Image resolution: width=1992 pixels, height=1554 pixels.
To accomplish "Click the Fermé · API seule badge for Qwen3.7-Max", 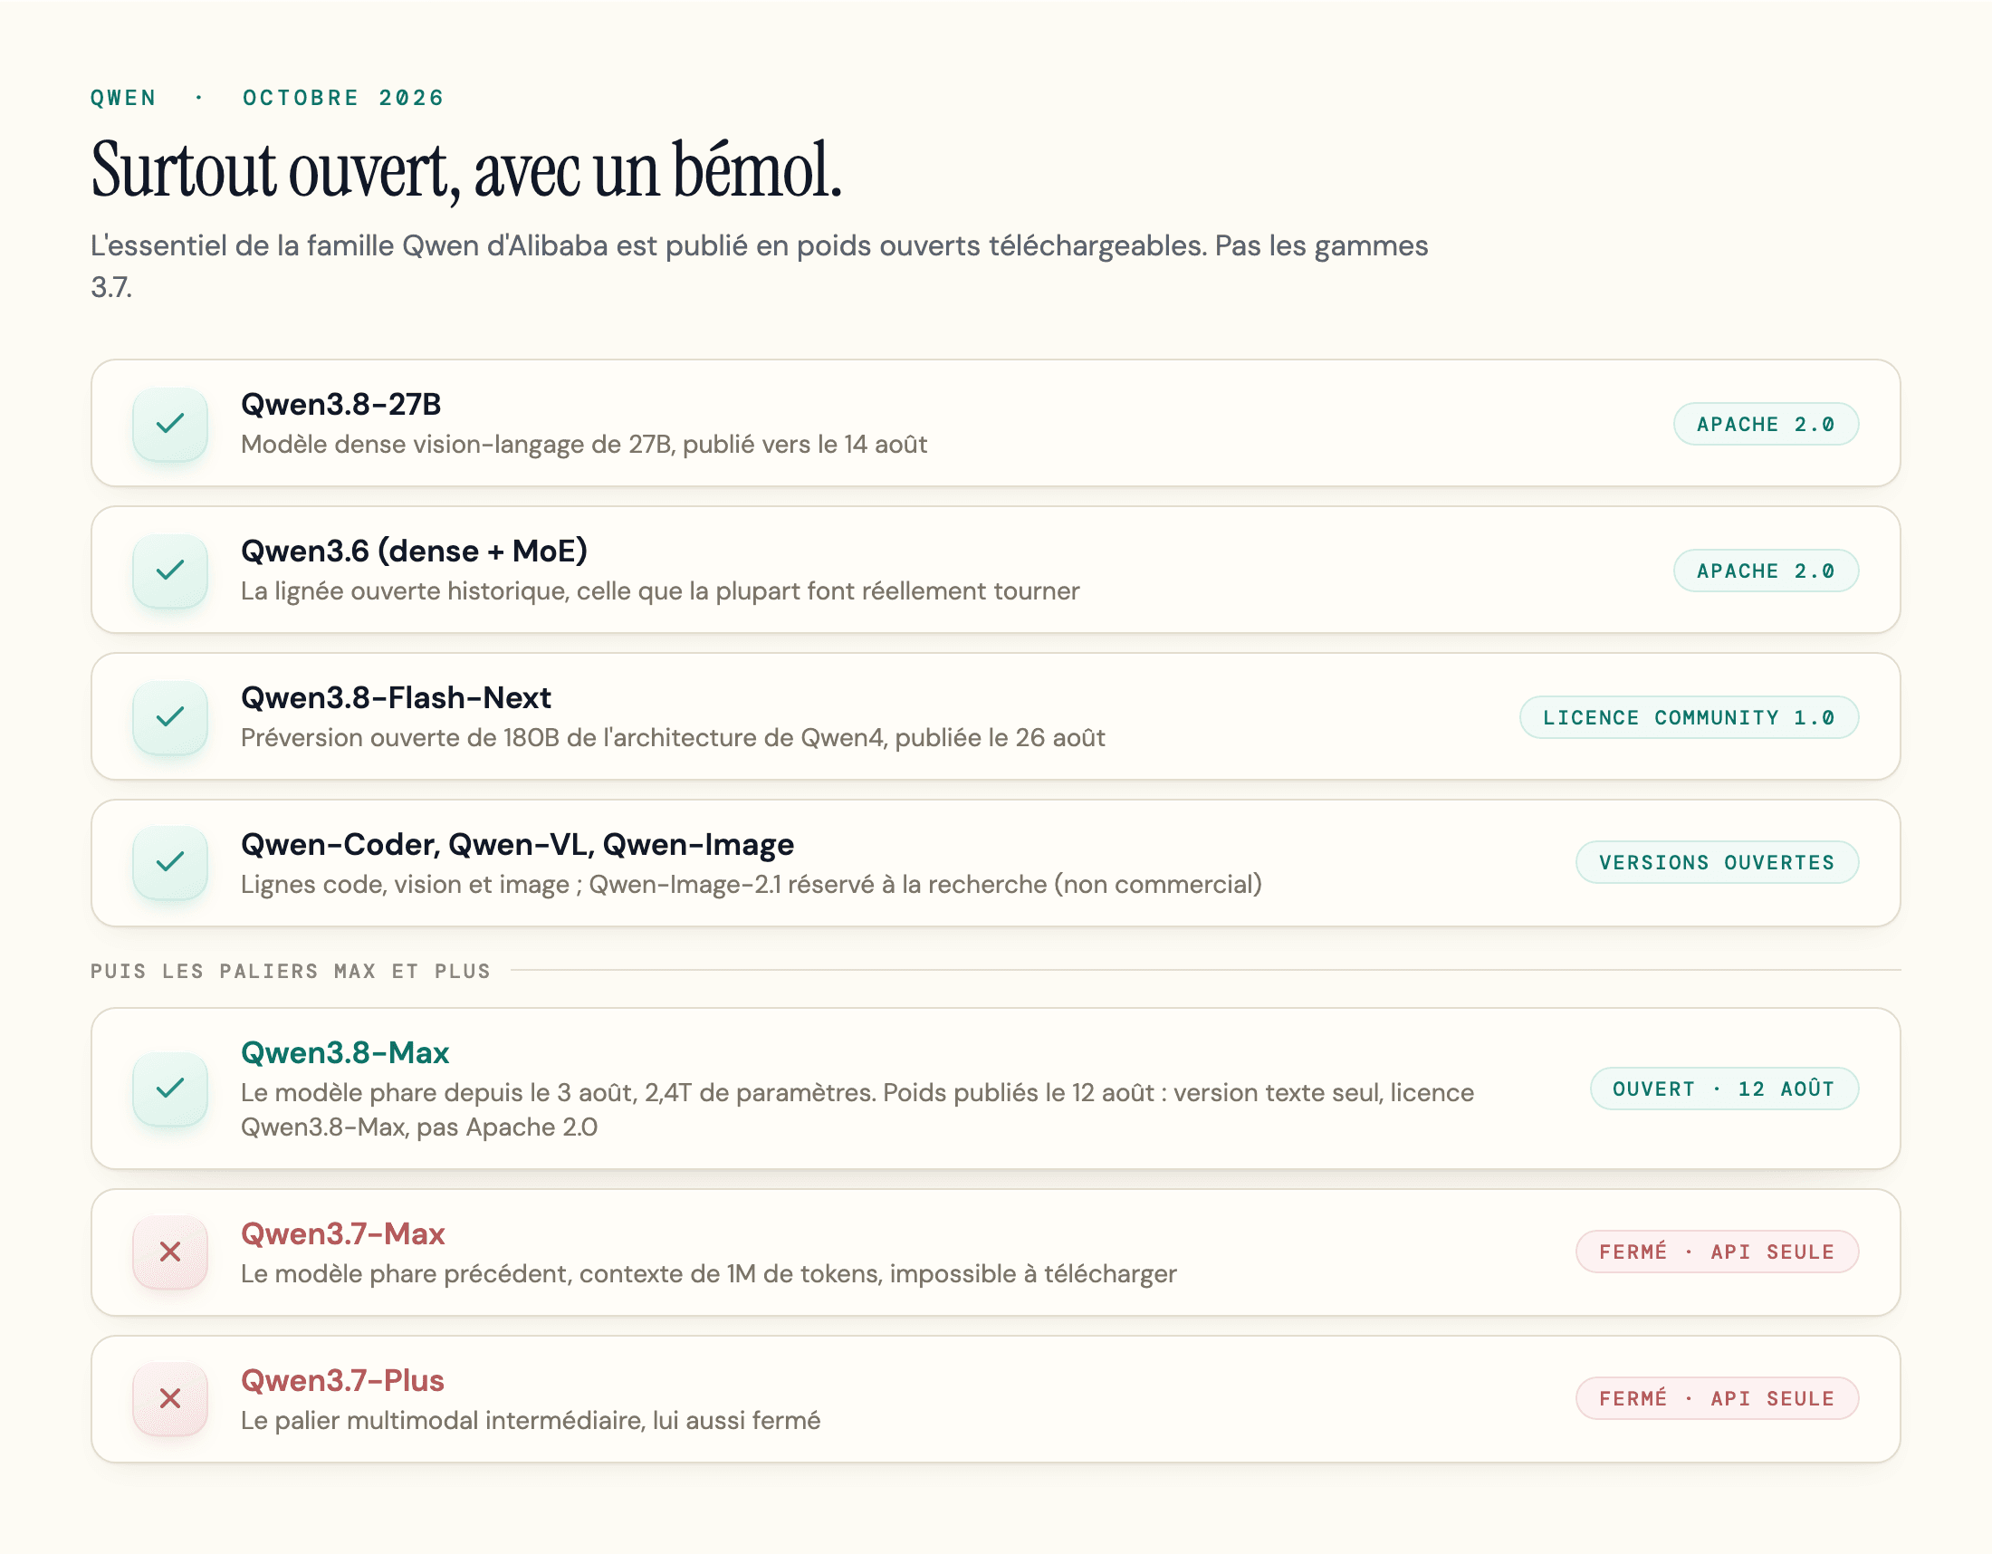I will [1718, 1252].
